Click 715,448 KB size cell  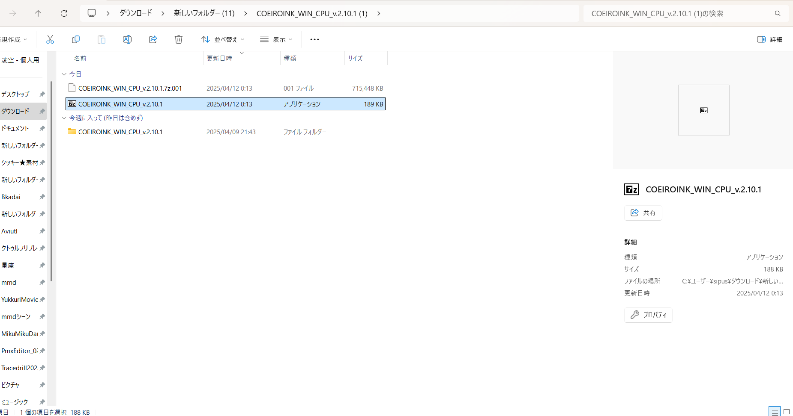tap(367, 88)
